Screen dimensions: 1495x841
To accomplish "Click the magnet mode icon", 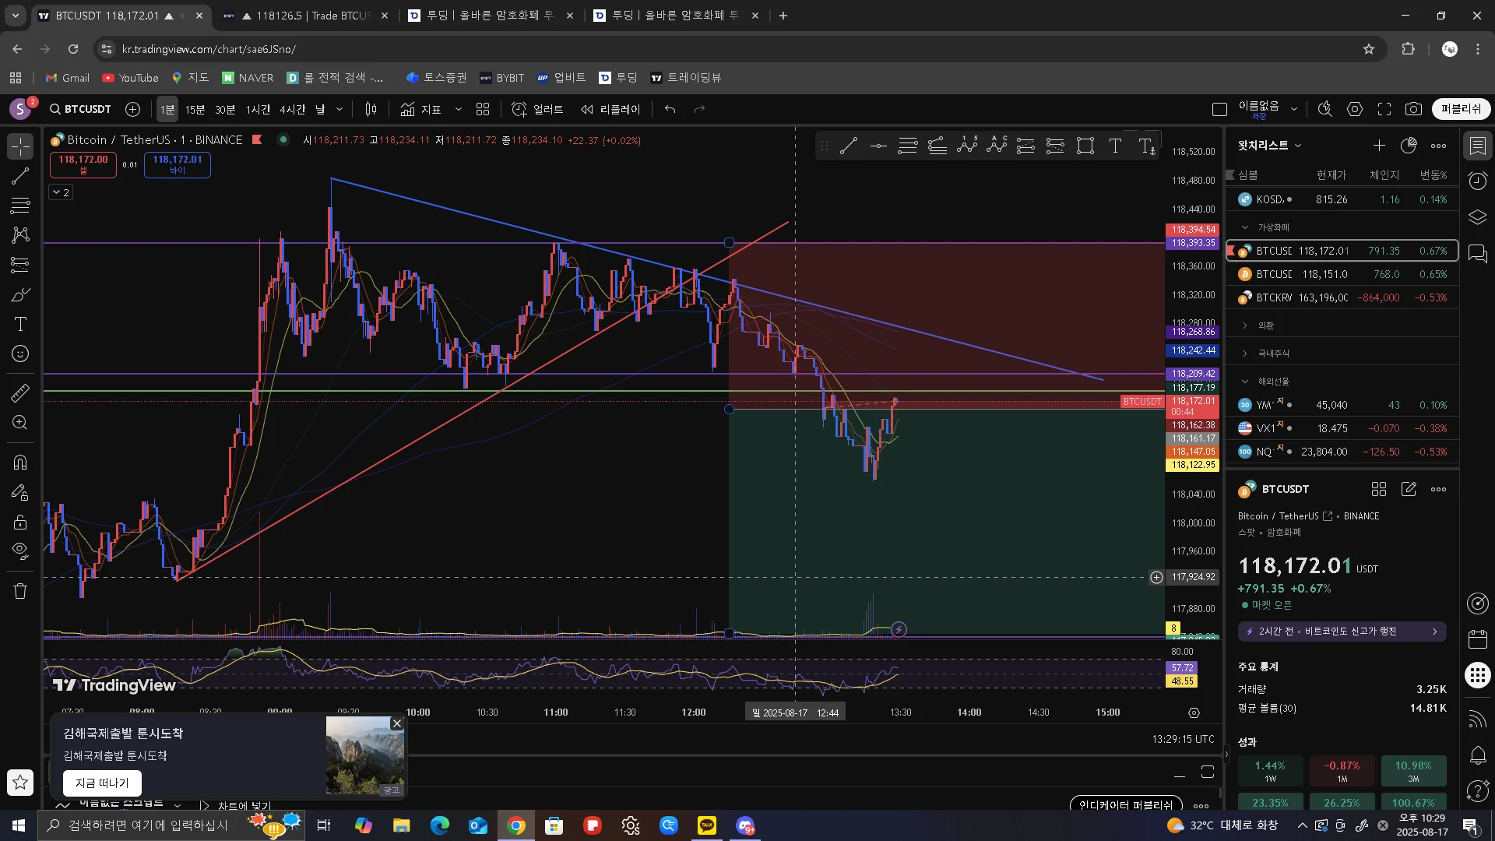I will pos(20,463).
